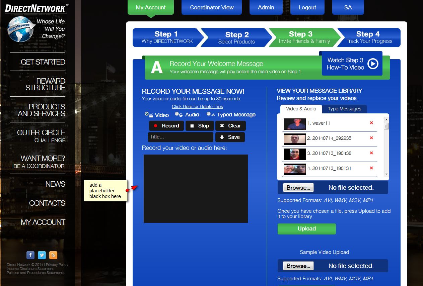
Task: Open the SA tab
Action: [348, 7]
